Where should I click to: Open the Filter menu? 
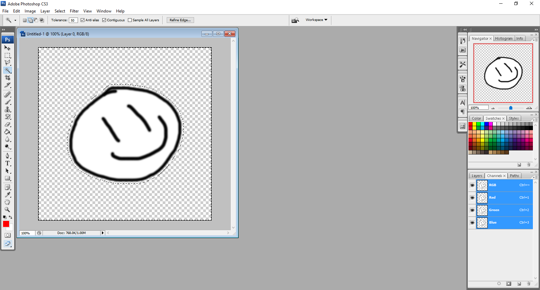[x=74, y=11]
